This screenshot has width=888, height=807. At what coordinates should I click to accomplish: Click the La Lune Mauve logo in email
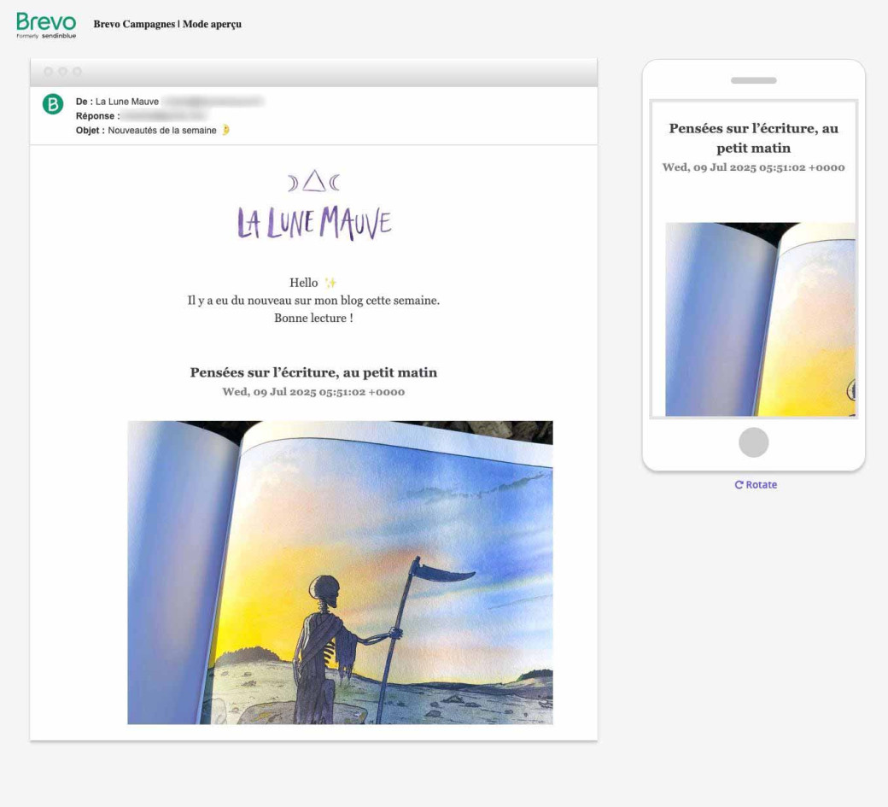pos(314,205)
